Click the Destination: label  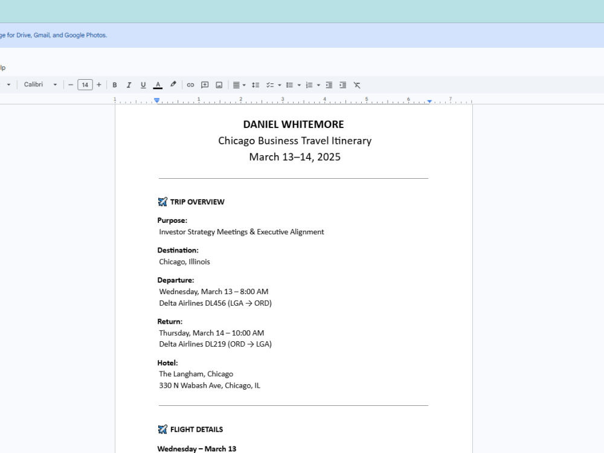click(x=178, y=250)
